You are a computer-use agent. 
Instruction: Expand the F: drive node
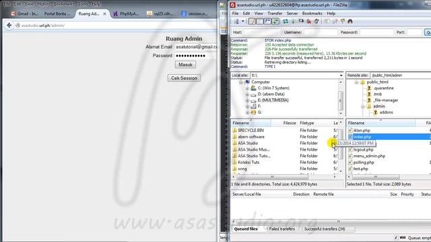[x=247, y=106]
